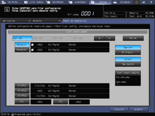Click the Bandeja1 A4 paper info row
The image size is (155, 116).
pos(70,45)
